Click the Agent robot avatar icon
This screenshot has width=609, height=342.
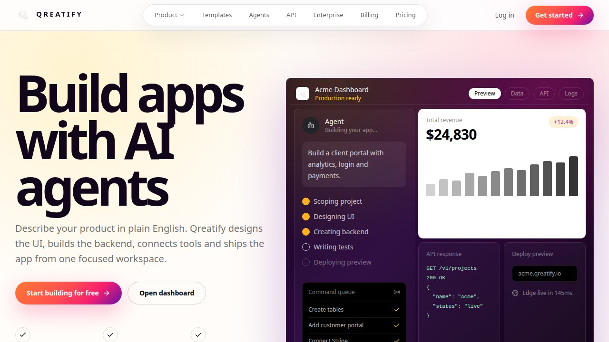tap(311, 125)
